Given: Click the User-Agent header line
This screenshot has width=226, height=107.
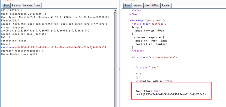Looking at the screenshot, I should [x=52, y=17].
